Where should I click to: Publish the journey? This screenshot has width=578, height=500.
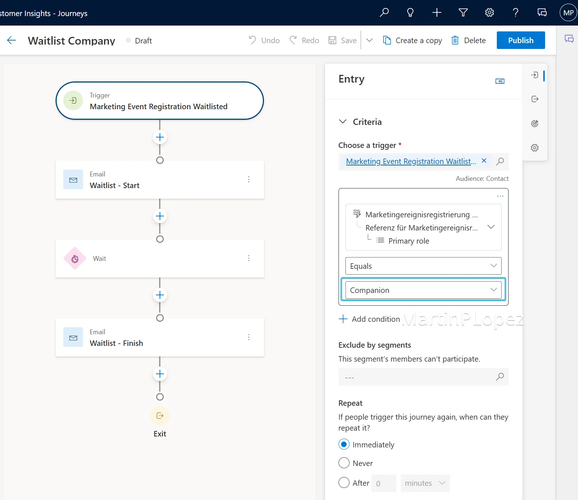(521, 40)
